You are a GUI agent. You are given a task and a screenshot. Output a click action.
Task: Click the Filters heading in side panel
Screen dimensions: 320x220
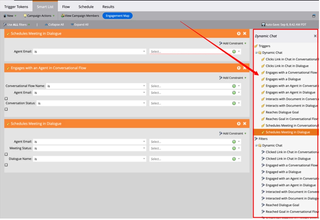(x=263, y=139)
